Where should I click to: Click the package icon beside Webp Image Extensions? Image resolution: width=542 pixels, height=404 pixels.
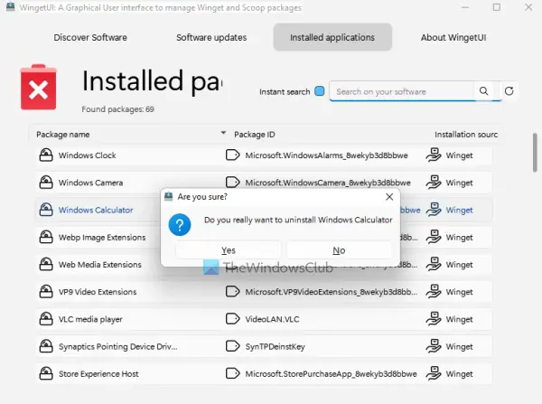(x=46, y=237)
